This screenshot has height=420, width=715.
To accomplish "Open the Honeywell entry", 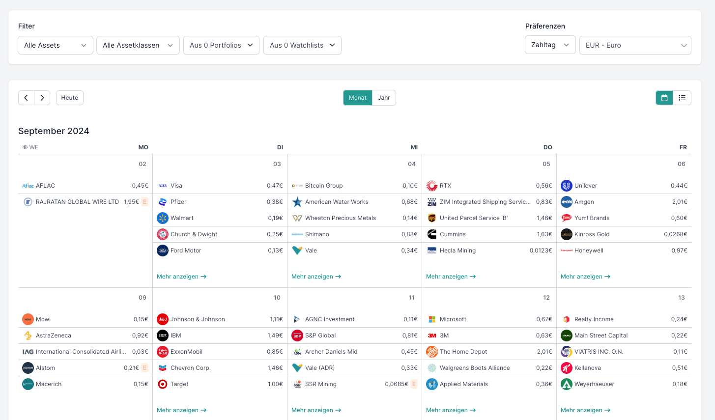I will point(624,251).
